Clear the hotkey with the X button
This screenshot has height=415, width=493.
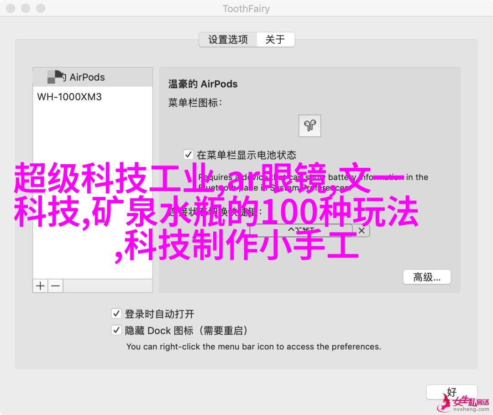[x=362, y=231]
